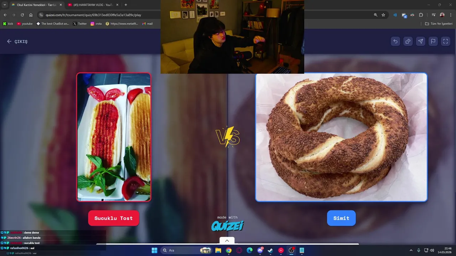Open the picture-in-picture extension icon

pos(404,15)
